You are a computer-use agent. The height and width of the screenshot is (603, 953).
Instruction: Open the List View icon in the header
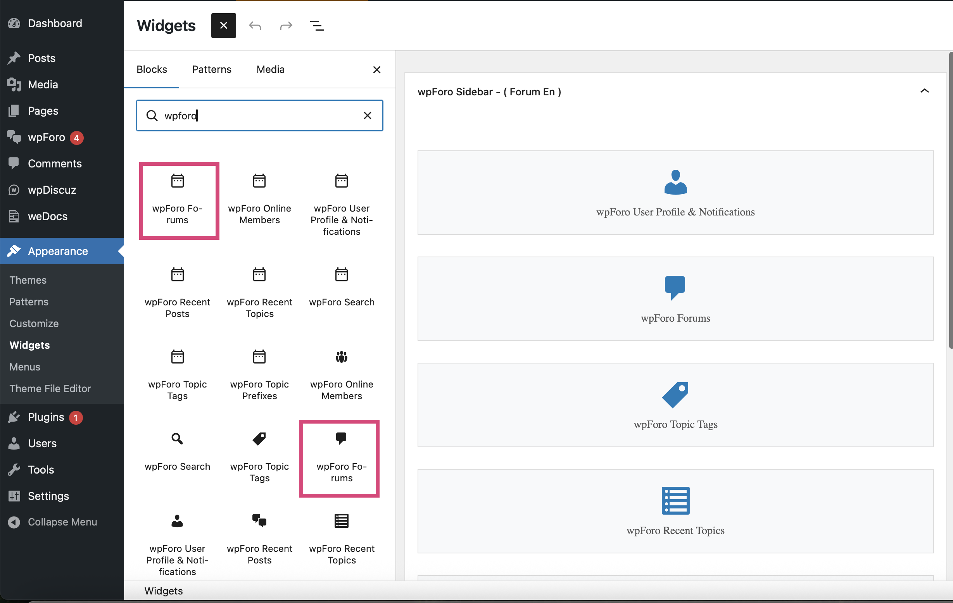point(317,26)
